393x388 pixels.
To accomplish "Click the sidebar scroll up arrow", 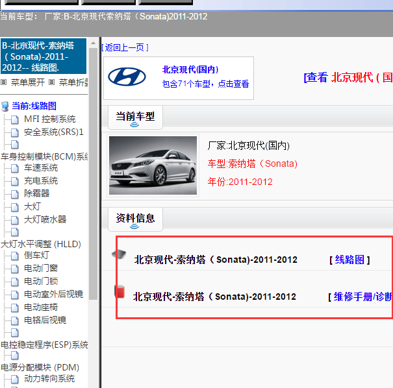I will coord(94,43).
